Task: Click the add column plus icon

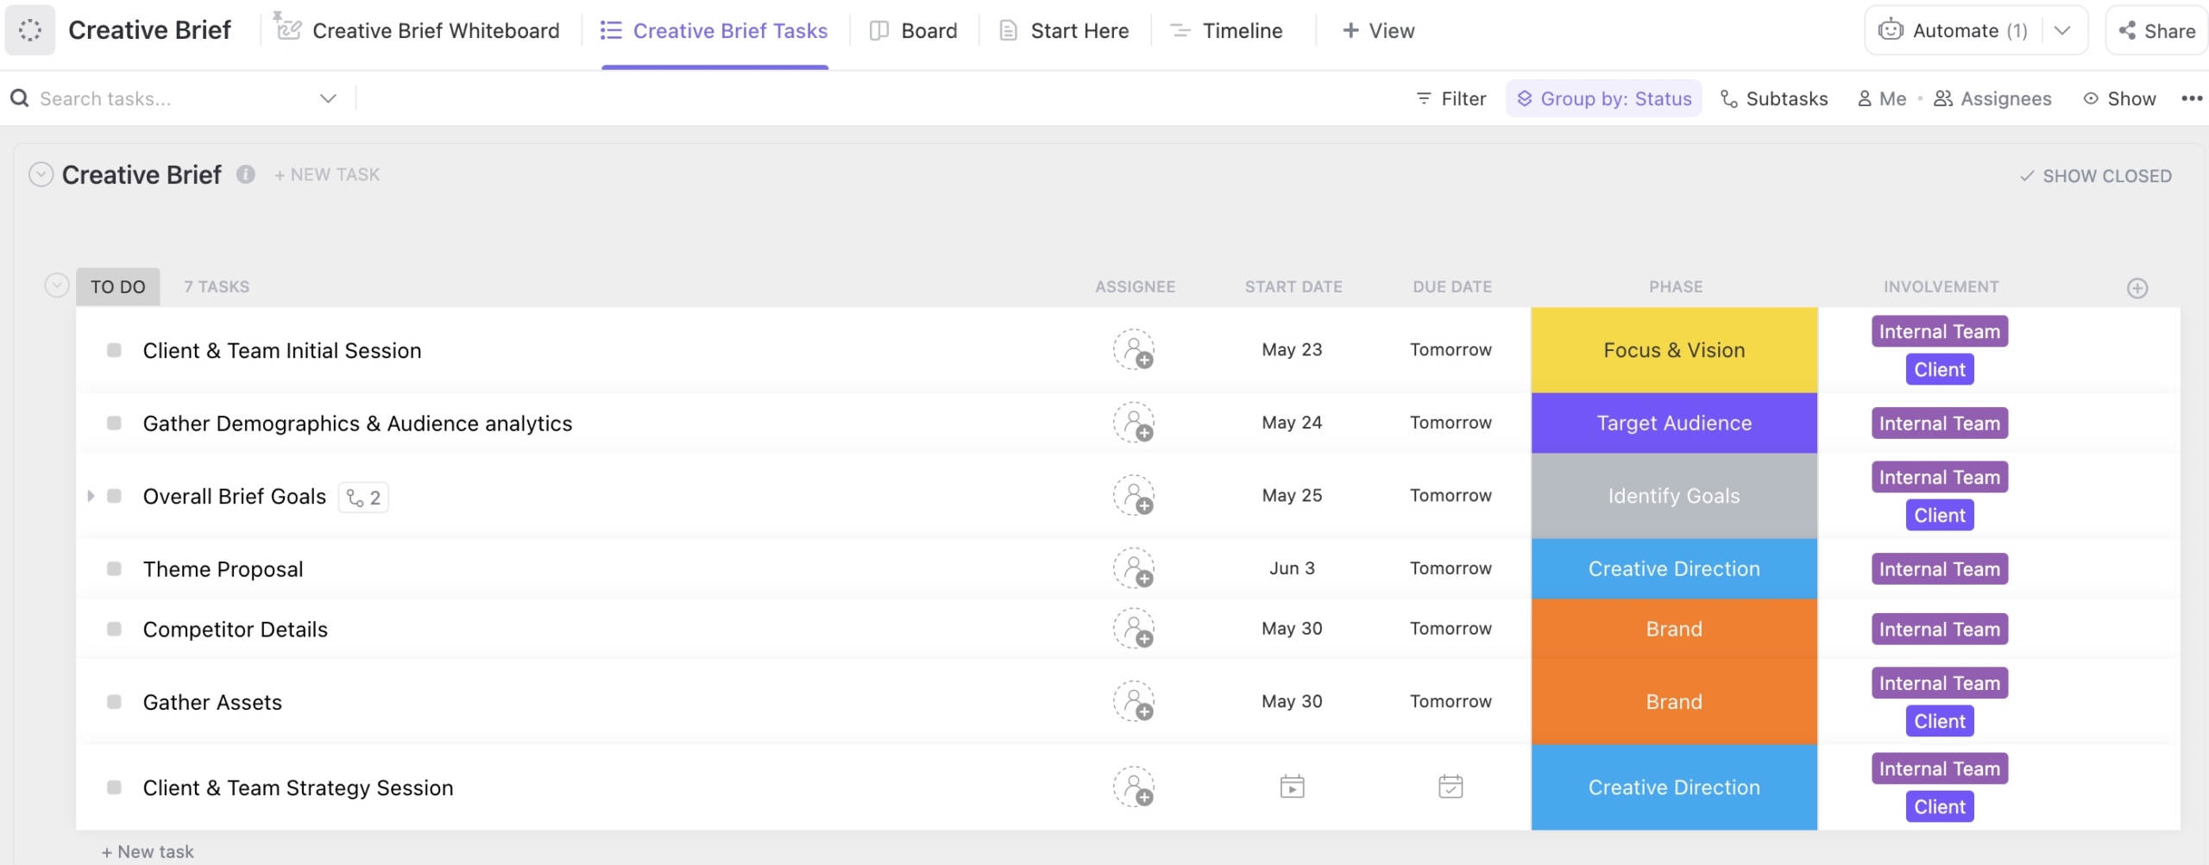Action: pos(2137,288)
